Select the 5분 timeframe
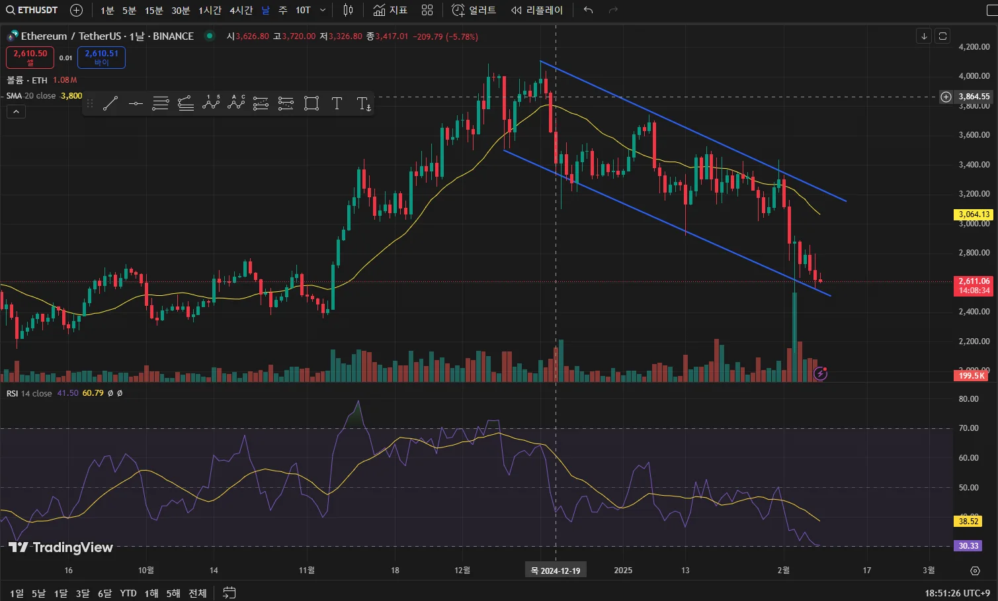The image size is (998, 601). click(x=129, y=10)
